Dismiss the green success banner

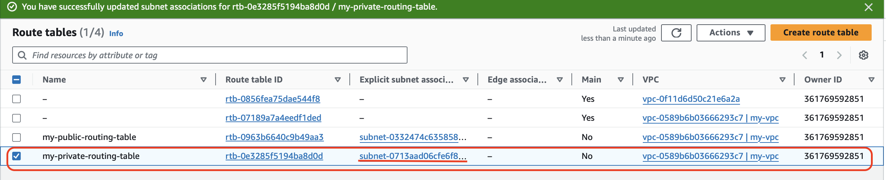868,7
